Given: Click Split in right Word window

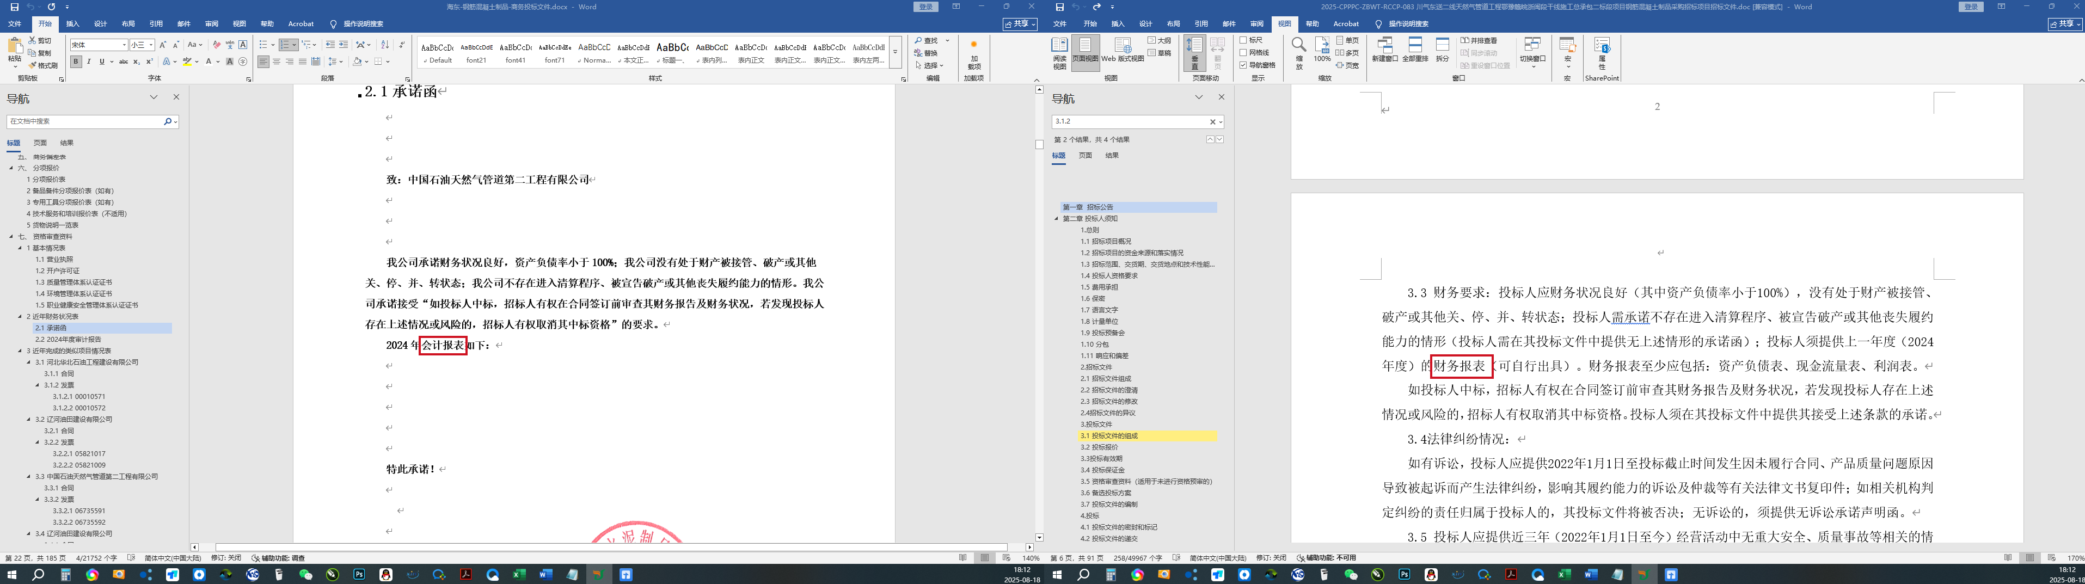Looking at the screenshot, I should coord(1442,50).
